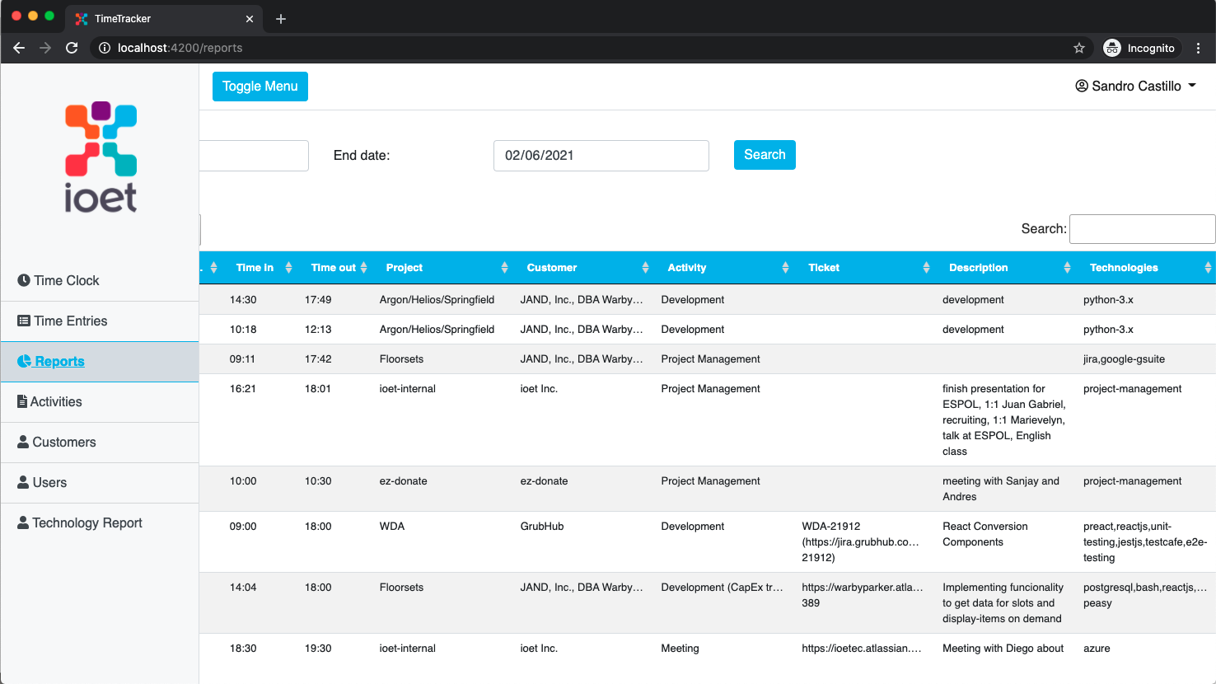Click the document icon beside Activities

pyautogui.click(x=22, y=401)
